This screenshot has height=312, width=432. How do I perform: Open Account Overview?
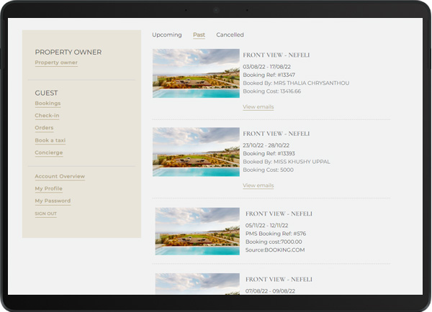click(x=60, y=176)
